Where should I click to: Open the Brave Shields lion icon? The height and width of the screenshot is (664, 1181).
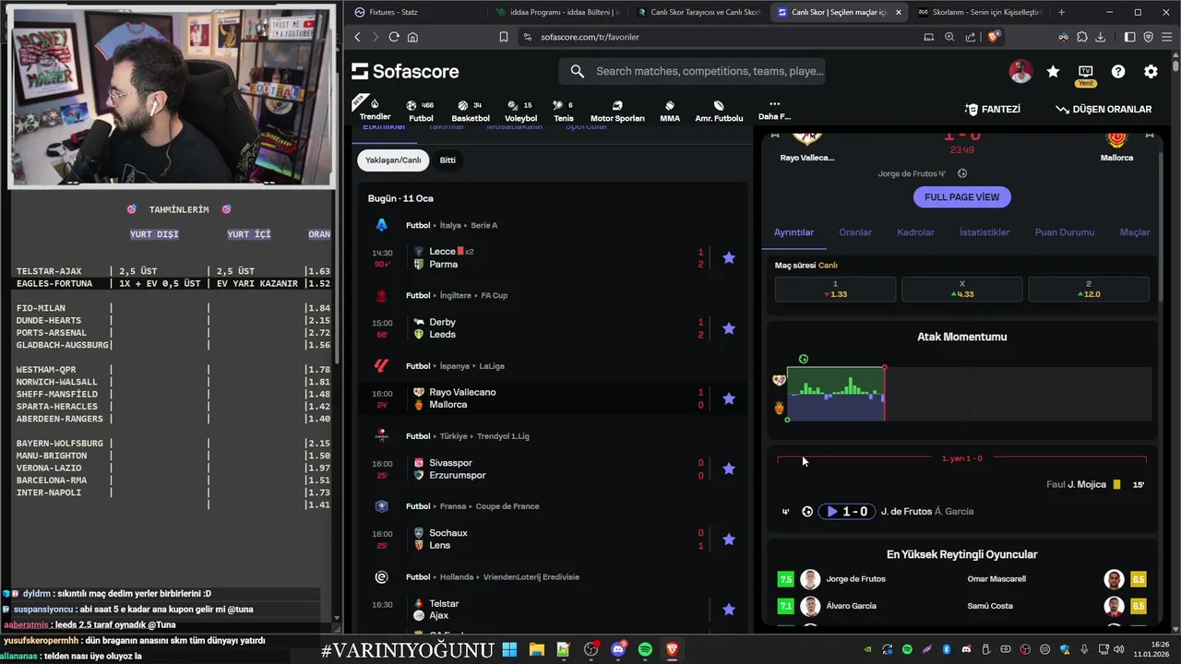(x=994, y=37)
